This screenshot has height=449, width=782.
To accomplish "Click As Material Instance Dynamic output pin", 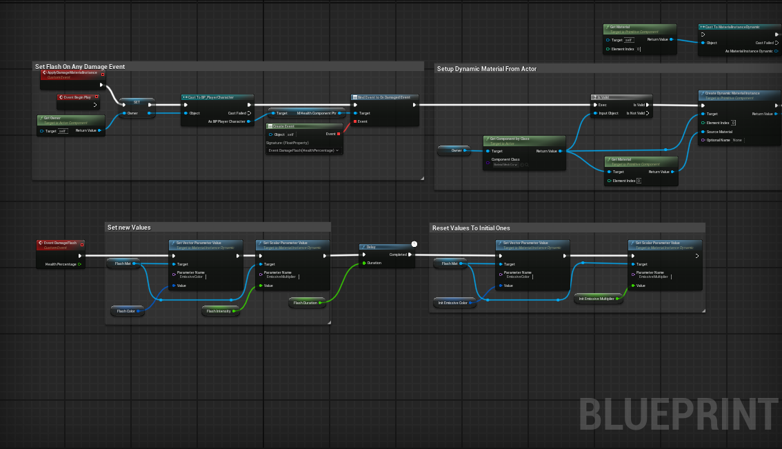I will pyautogui.click(x=776, y=51).
